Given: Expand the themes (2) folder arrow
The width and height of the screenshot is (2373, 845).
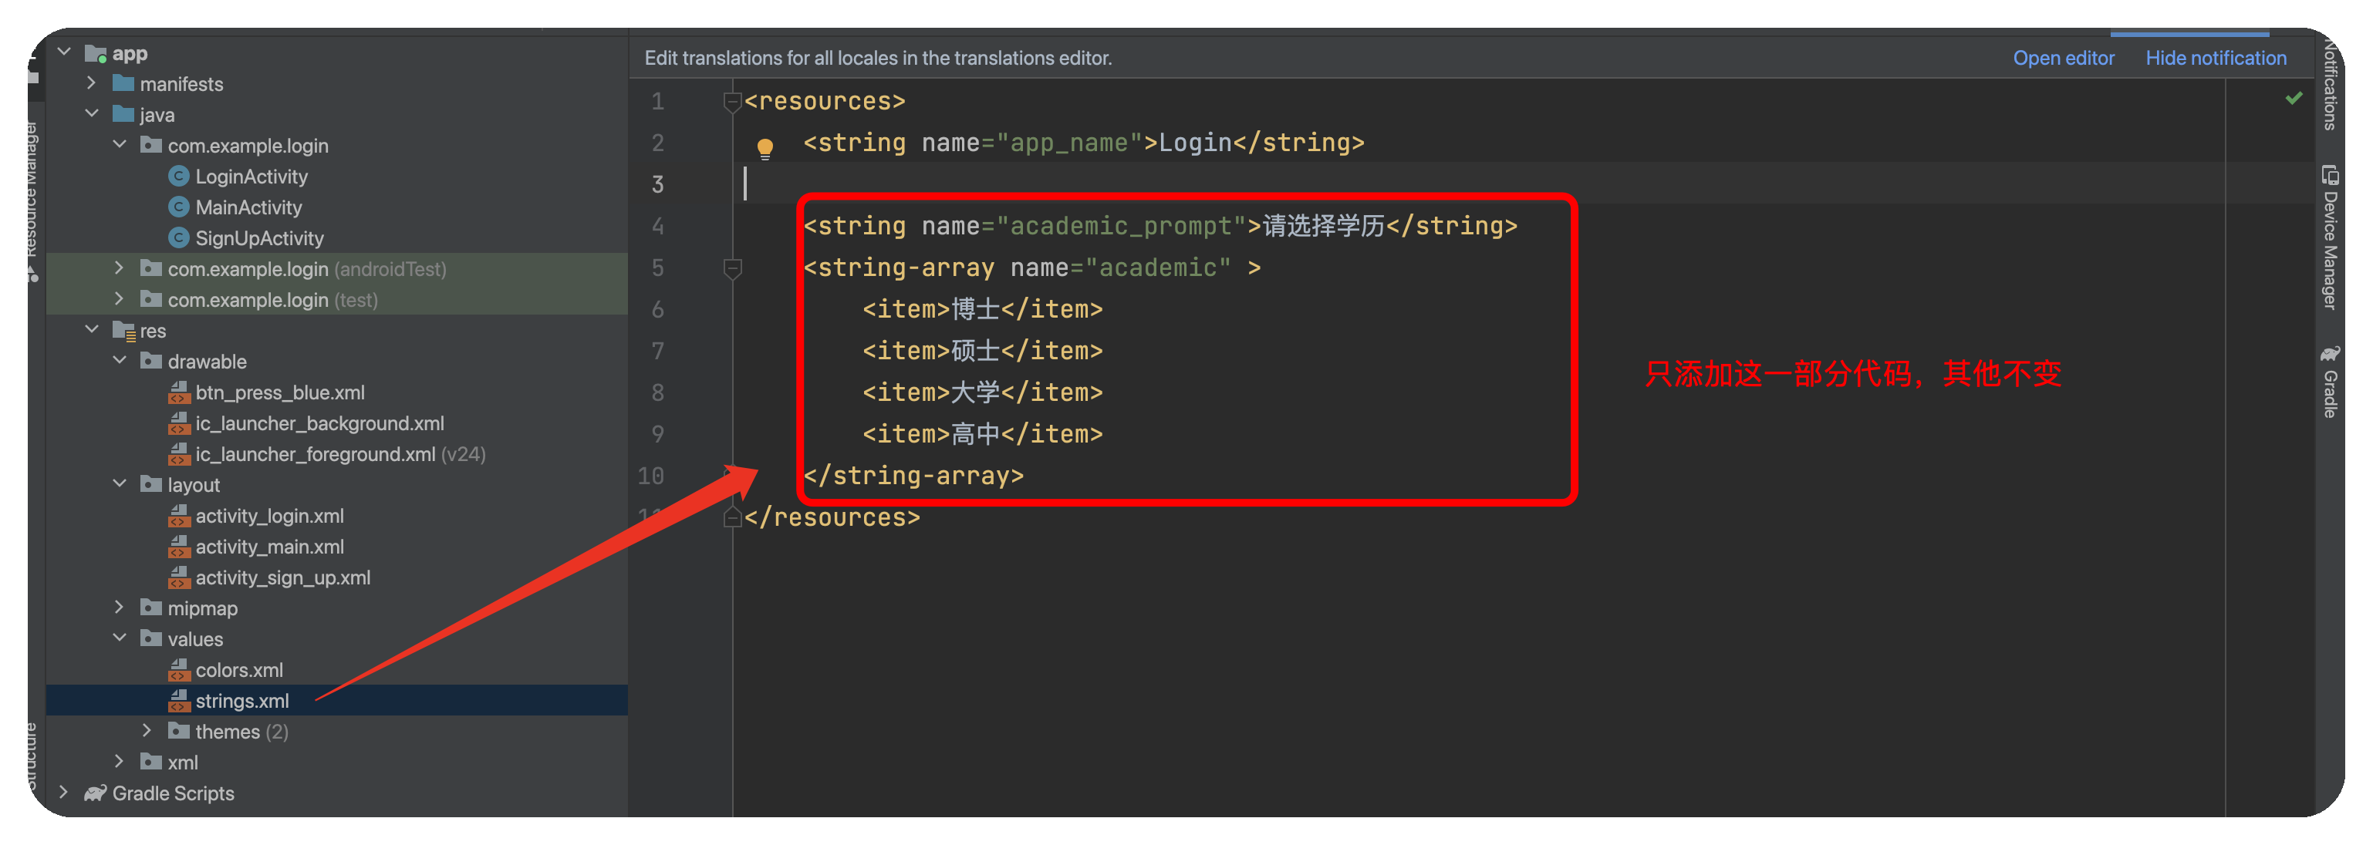Looking at the screenshot, I should pyautogui.click(x=147, y=731).
